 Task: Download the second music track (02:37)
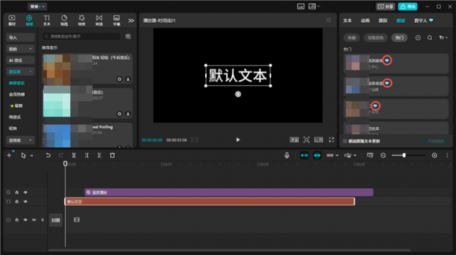pos(128,114)
